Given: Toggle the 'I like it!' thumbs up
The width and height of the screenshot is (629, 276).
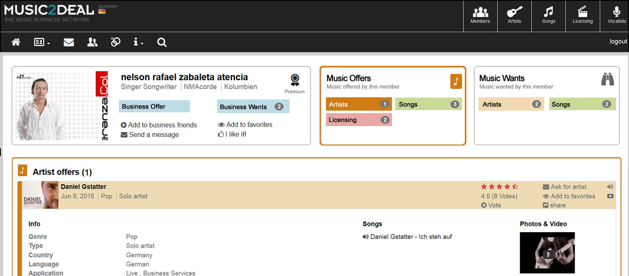Looking at the screenshot, I should [x=232, y=134].
